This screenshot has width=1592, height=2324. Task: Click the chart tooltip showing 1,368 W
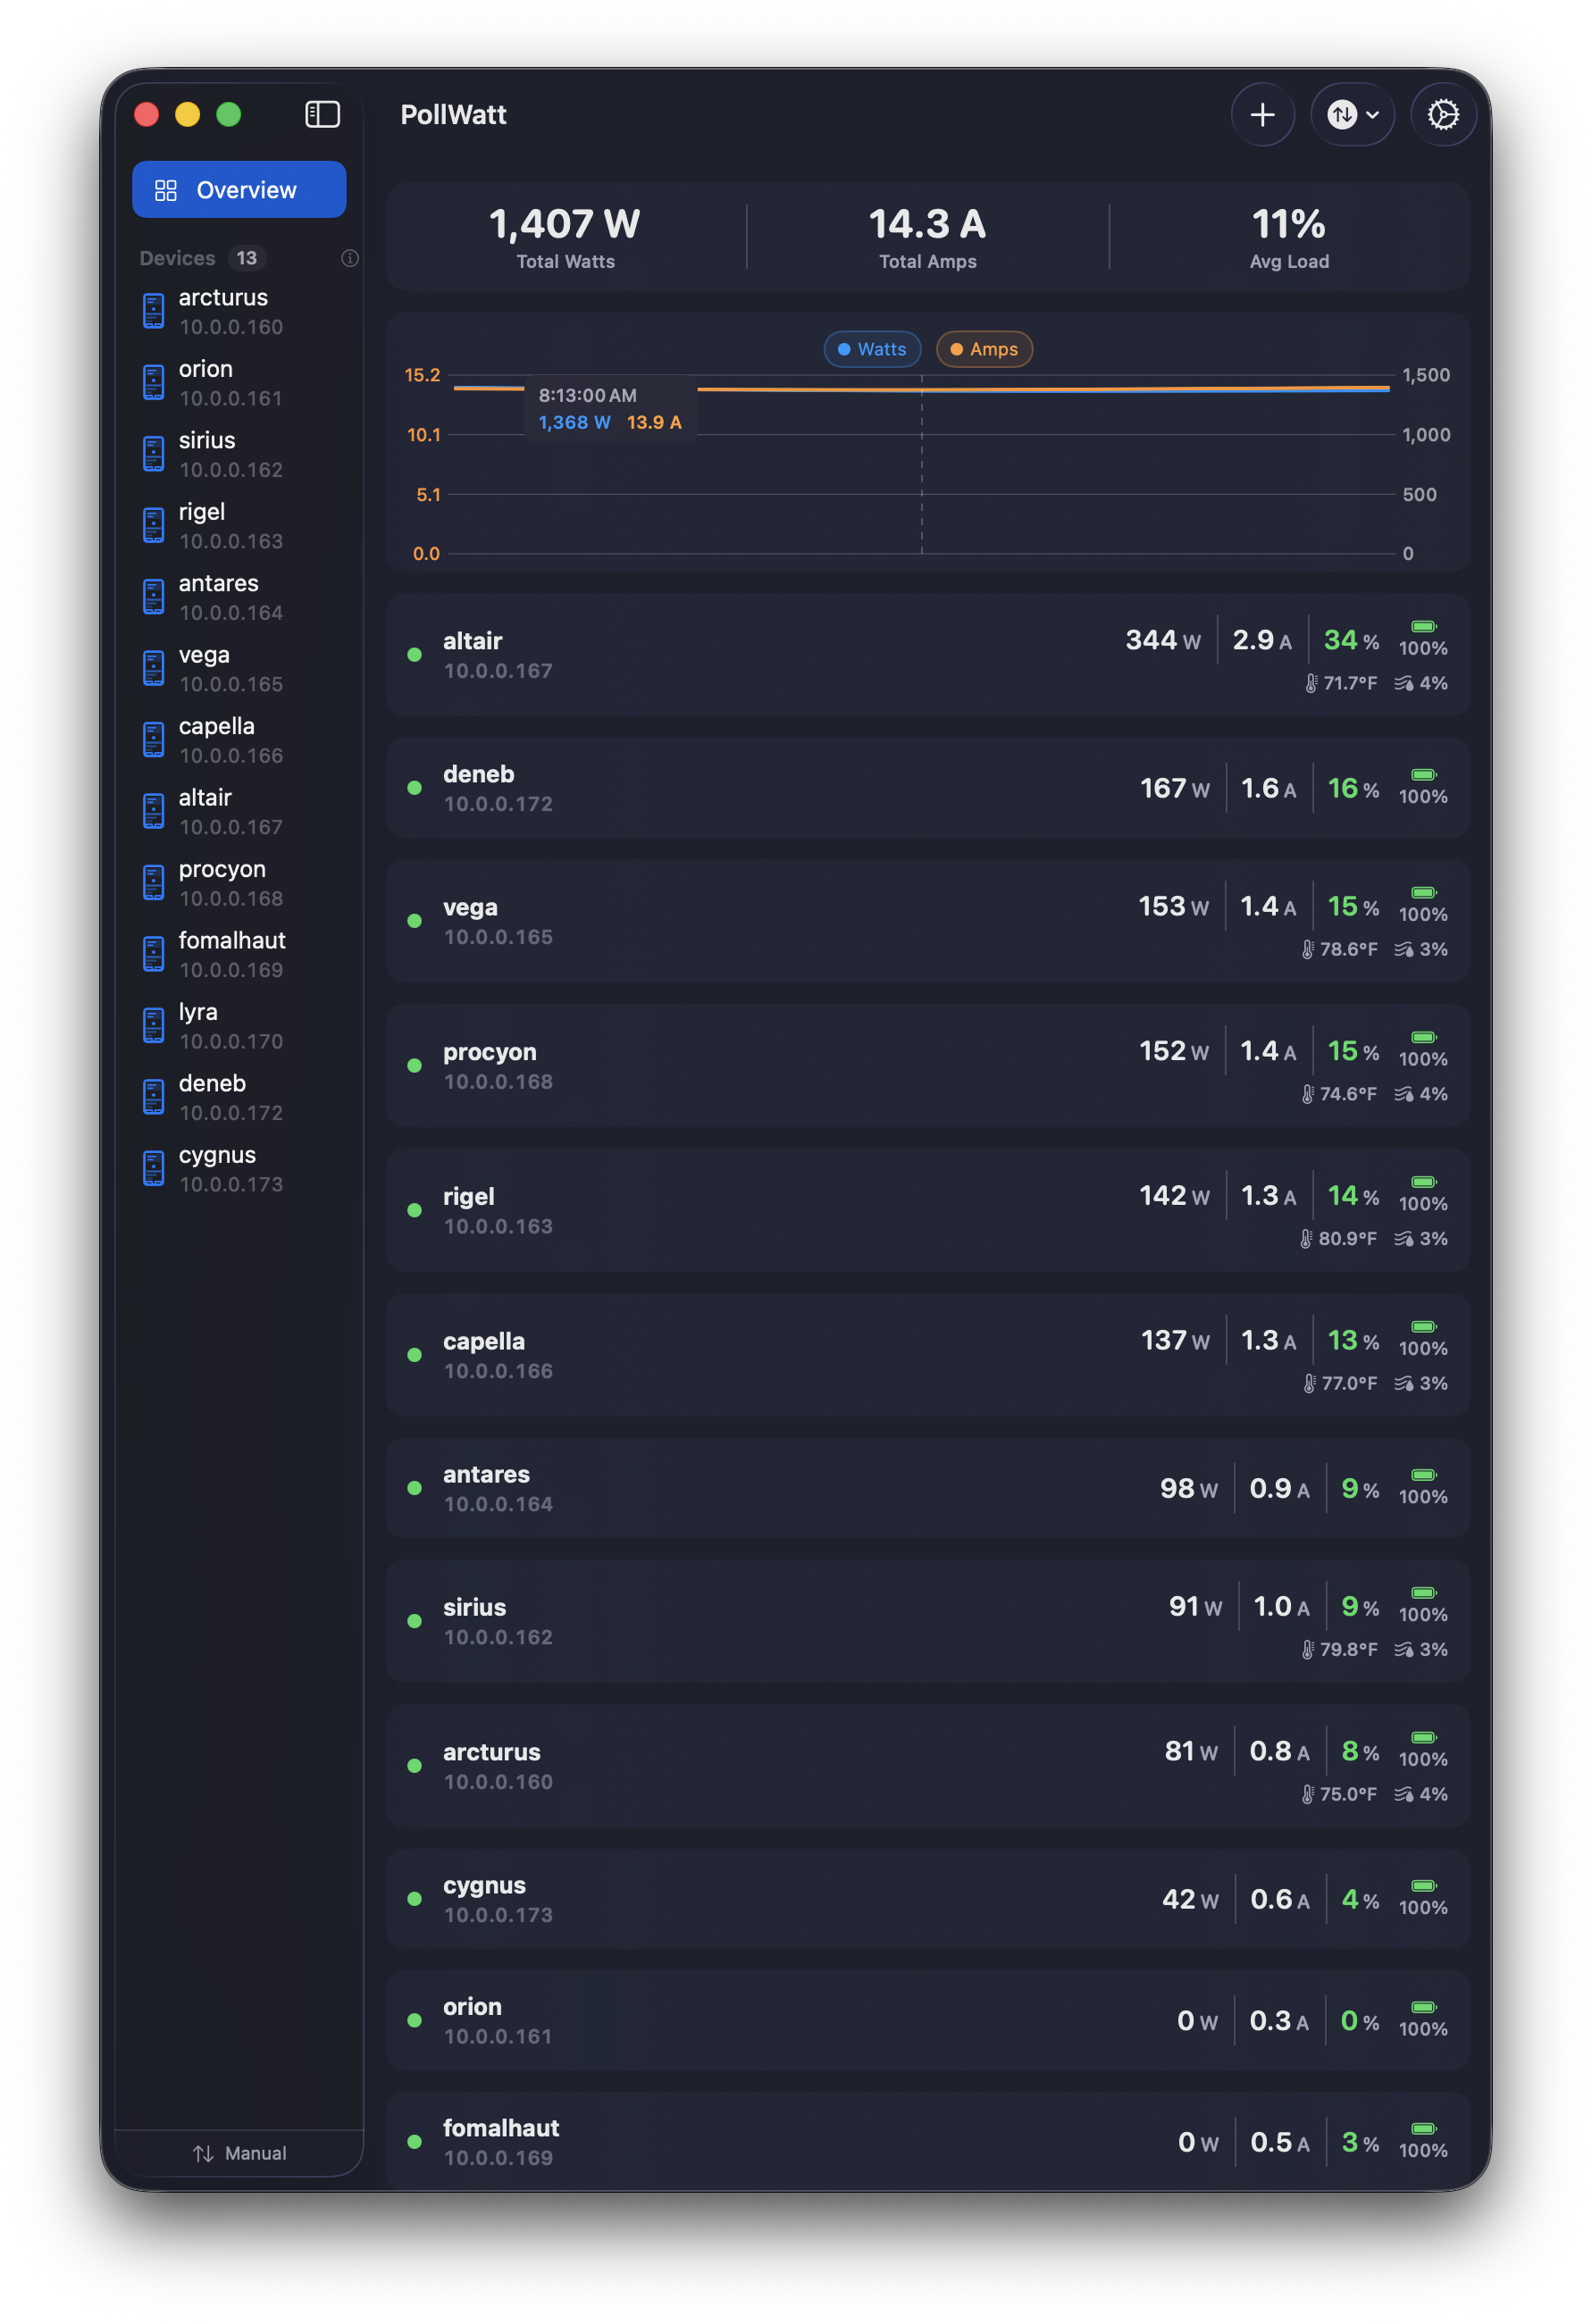pyautogui.click(x=610, y=407)
